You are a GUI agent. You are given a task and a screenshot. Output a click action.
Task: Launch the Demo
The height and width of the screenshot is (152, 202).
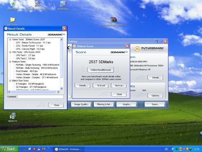coord(155,104)
